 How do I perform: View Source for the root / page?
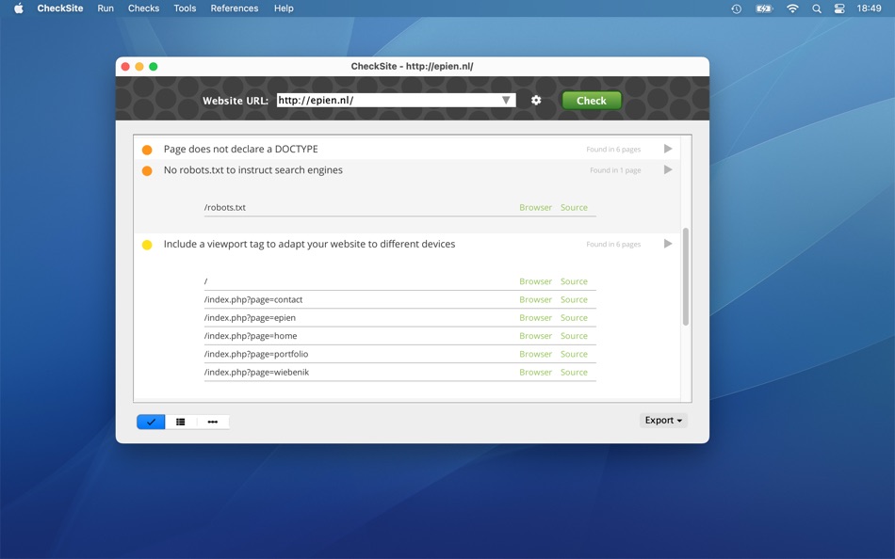tap(574, 281)
